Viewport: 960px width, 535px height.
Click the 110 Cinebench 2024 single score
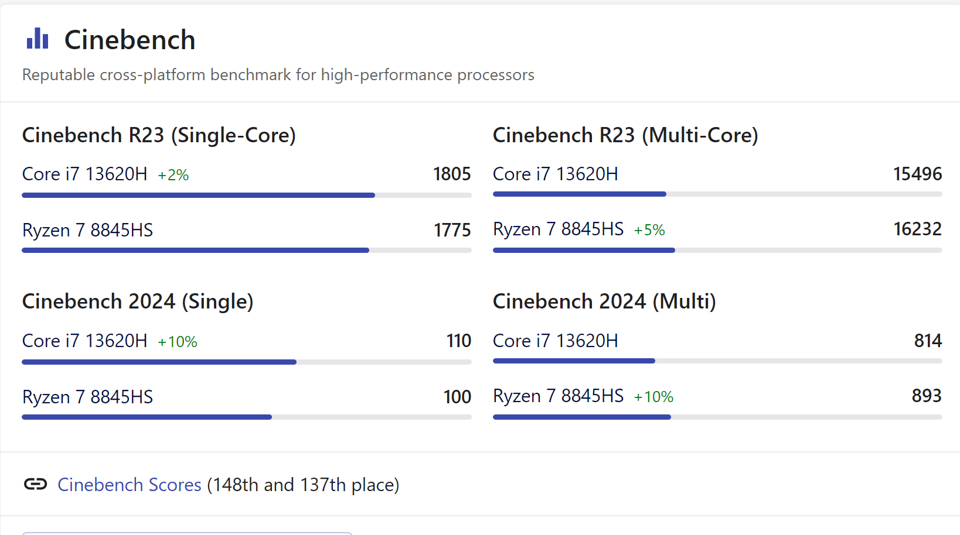click(x=459, y=341)
